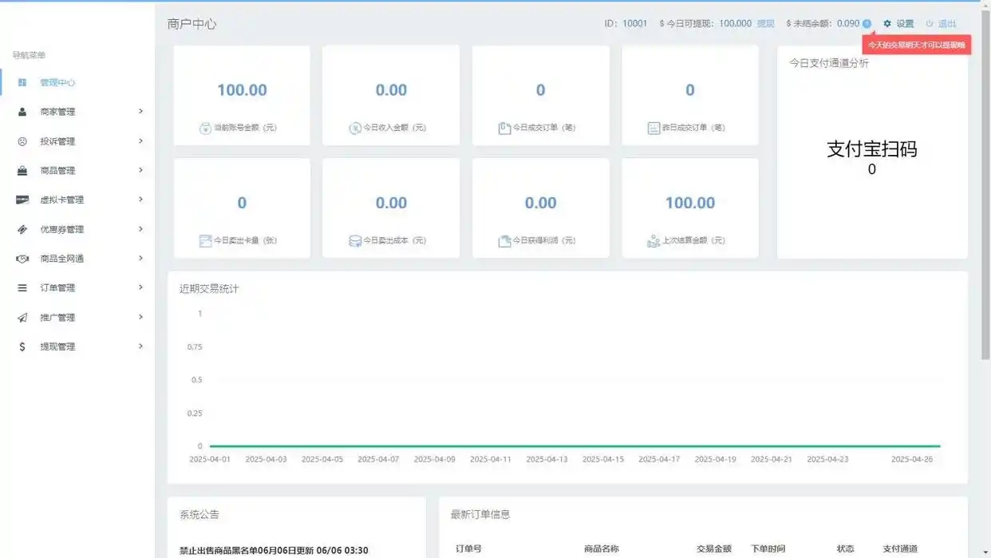
Task: Click the 提现 withdrawal link
Action: (764, 23)
